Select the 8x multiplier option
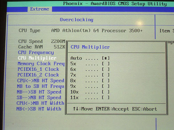This screenshot has width=174, height=130. 90,80
